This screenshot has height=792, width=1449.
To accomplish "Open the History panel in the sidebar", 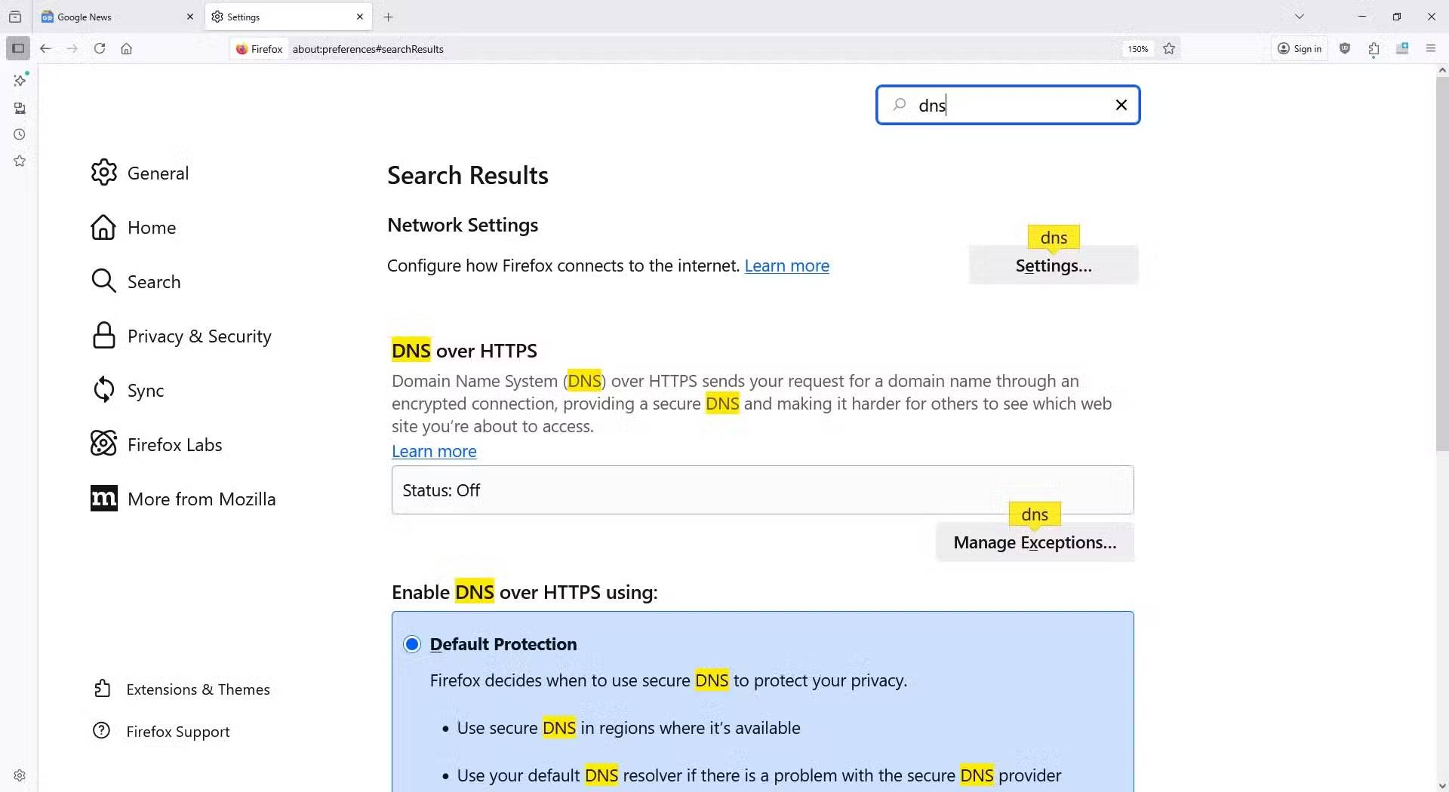I will (20, 134).
